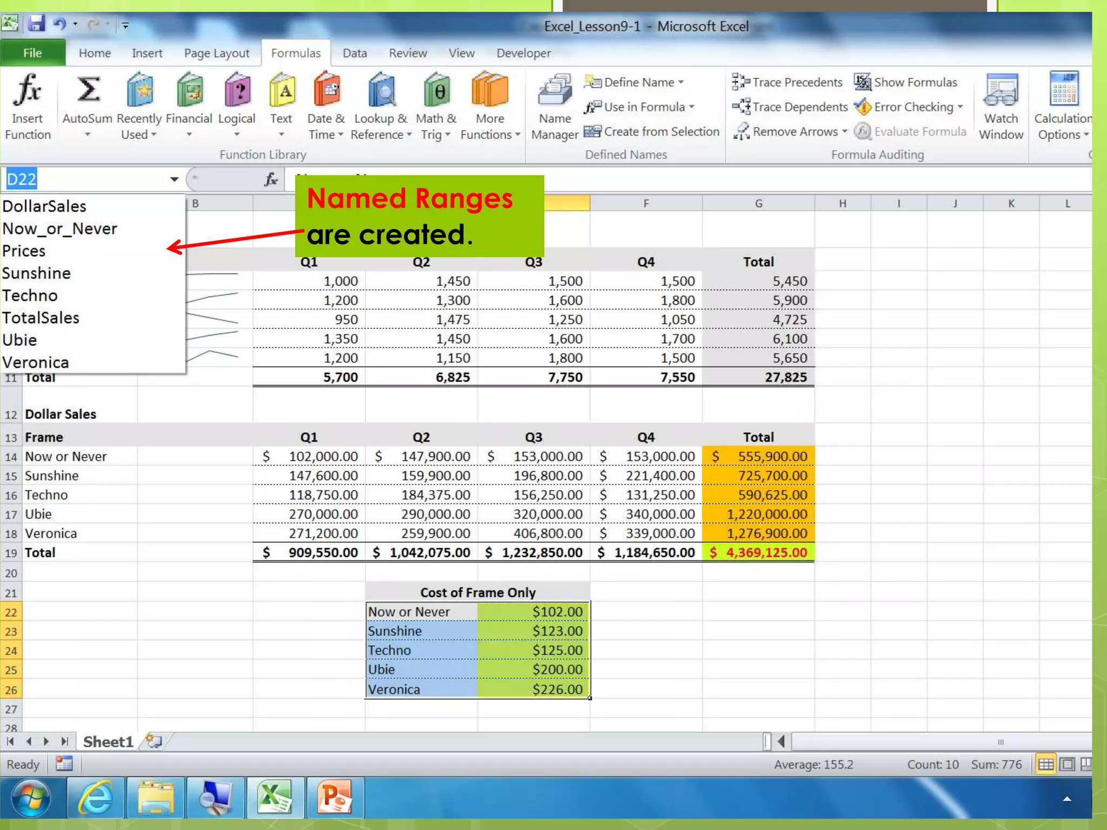The image size is (1107, 830).
Task: Click Create from Selection
Action: click(652, 131)
